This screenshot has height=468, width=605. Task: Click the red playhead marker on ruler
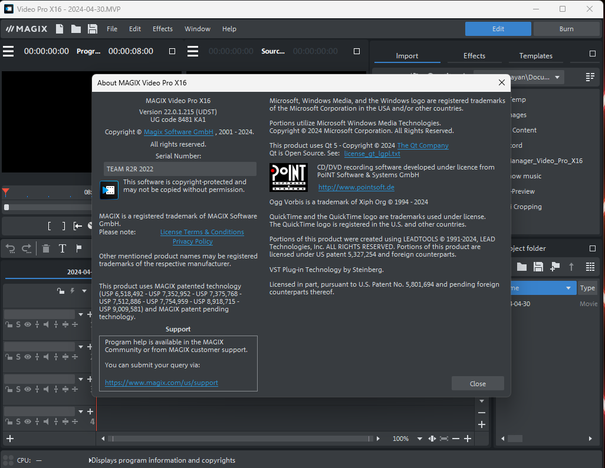pyautogui.click(x=6, y=192)
